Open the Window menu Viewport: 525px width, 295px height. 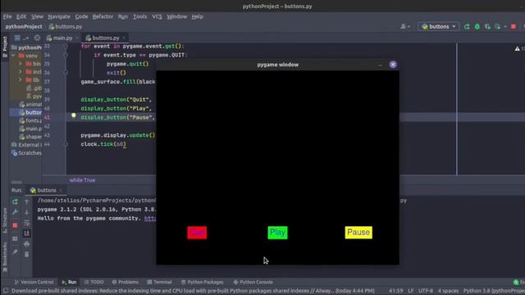[x=177, y=16]
